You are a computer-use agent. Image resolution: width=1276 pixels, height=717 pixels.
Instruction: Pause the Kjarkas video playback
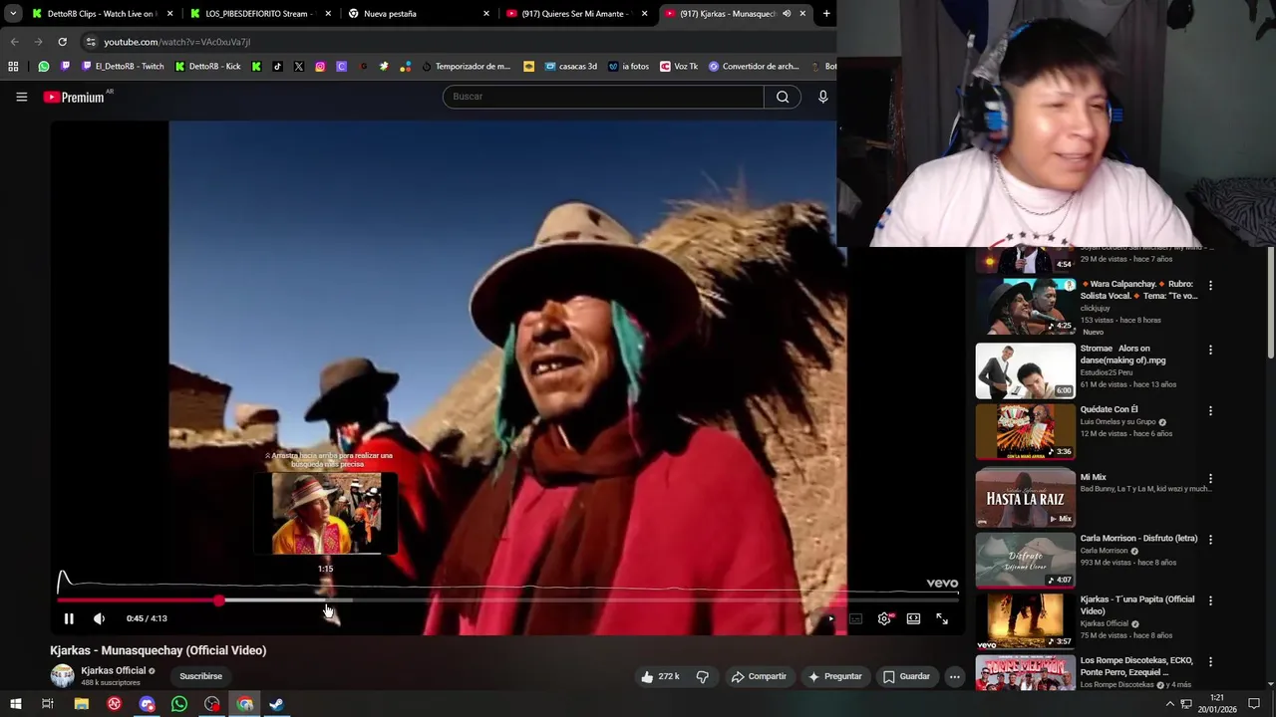pos(69,618)
